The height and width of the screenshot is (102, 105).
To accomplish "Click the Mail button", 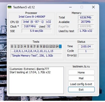I will click(x=81, y=78).
